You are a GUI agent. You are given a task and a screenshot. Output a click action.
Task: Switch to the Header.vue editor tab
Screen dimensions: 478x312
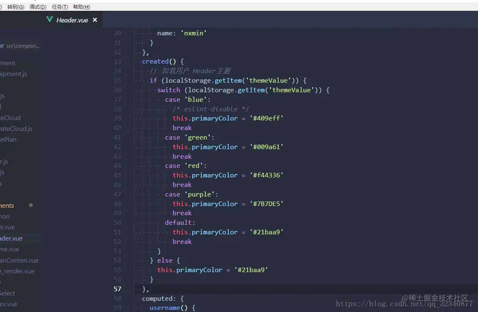point(72,20)
